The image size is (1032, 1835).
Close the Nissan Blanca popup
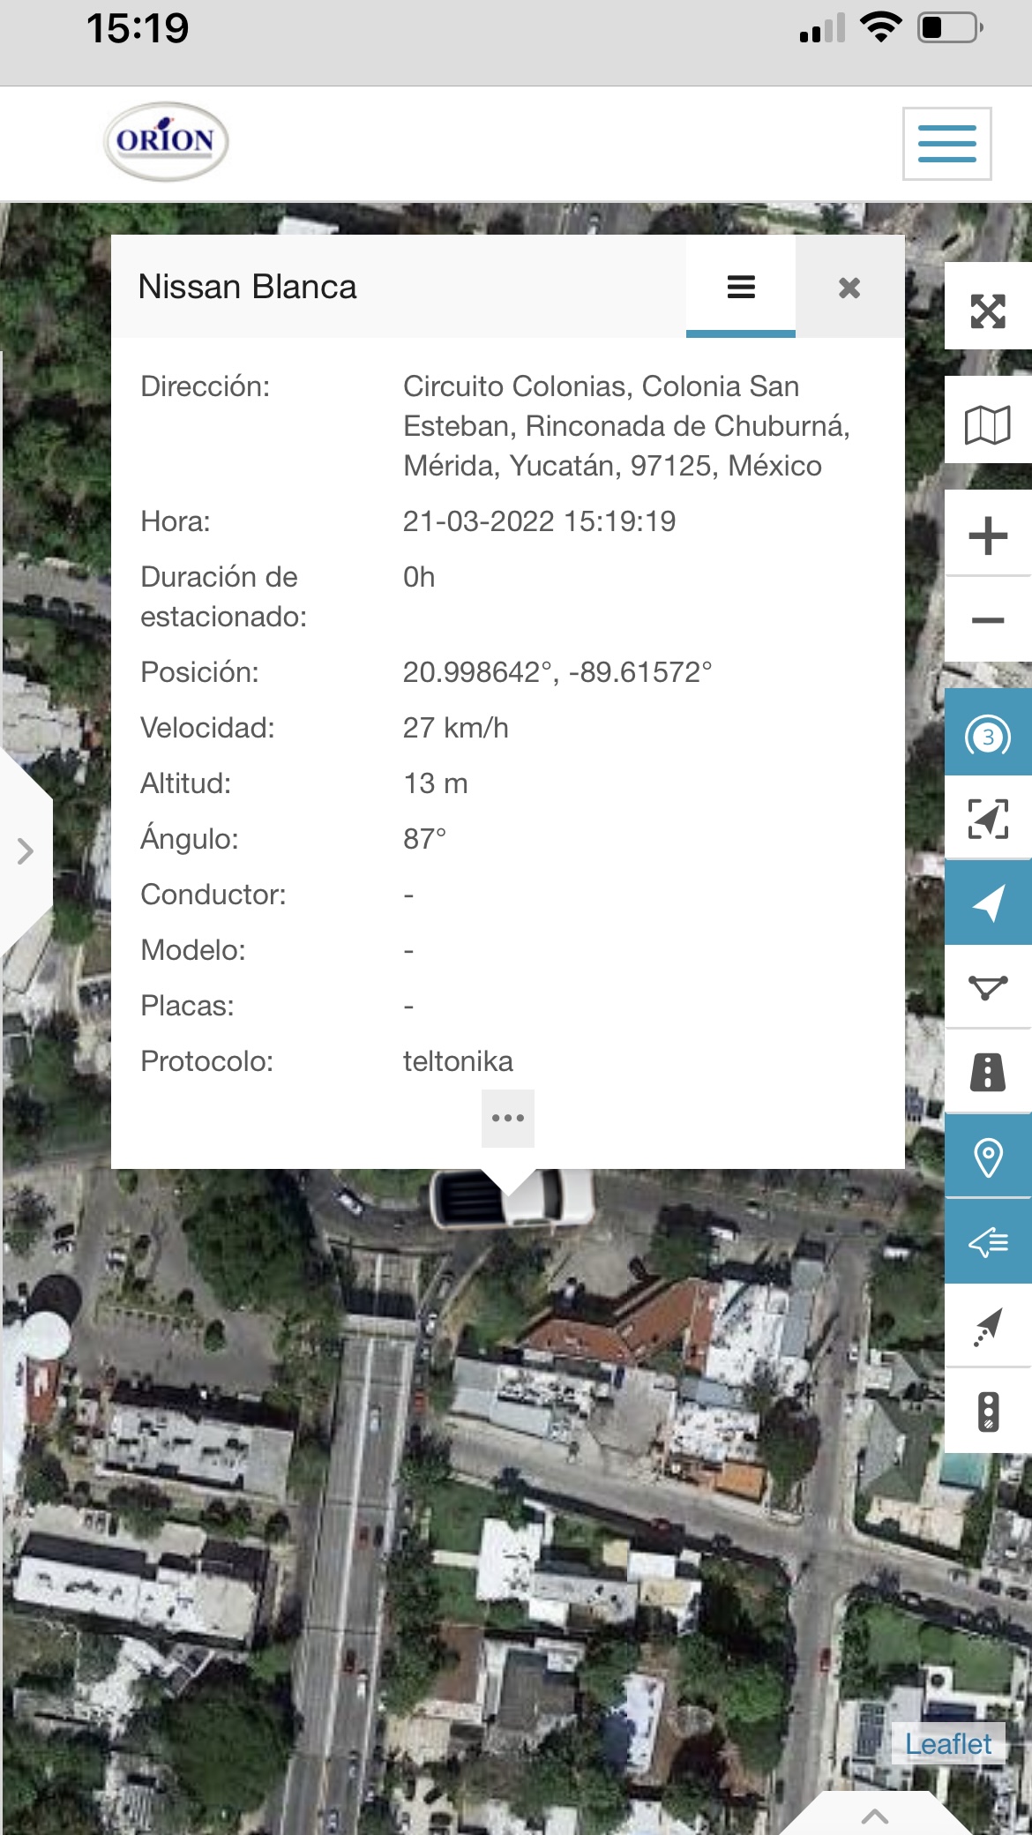(849, 288)
